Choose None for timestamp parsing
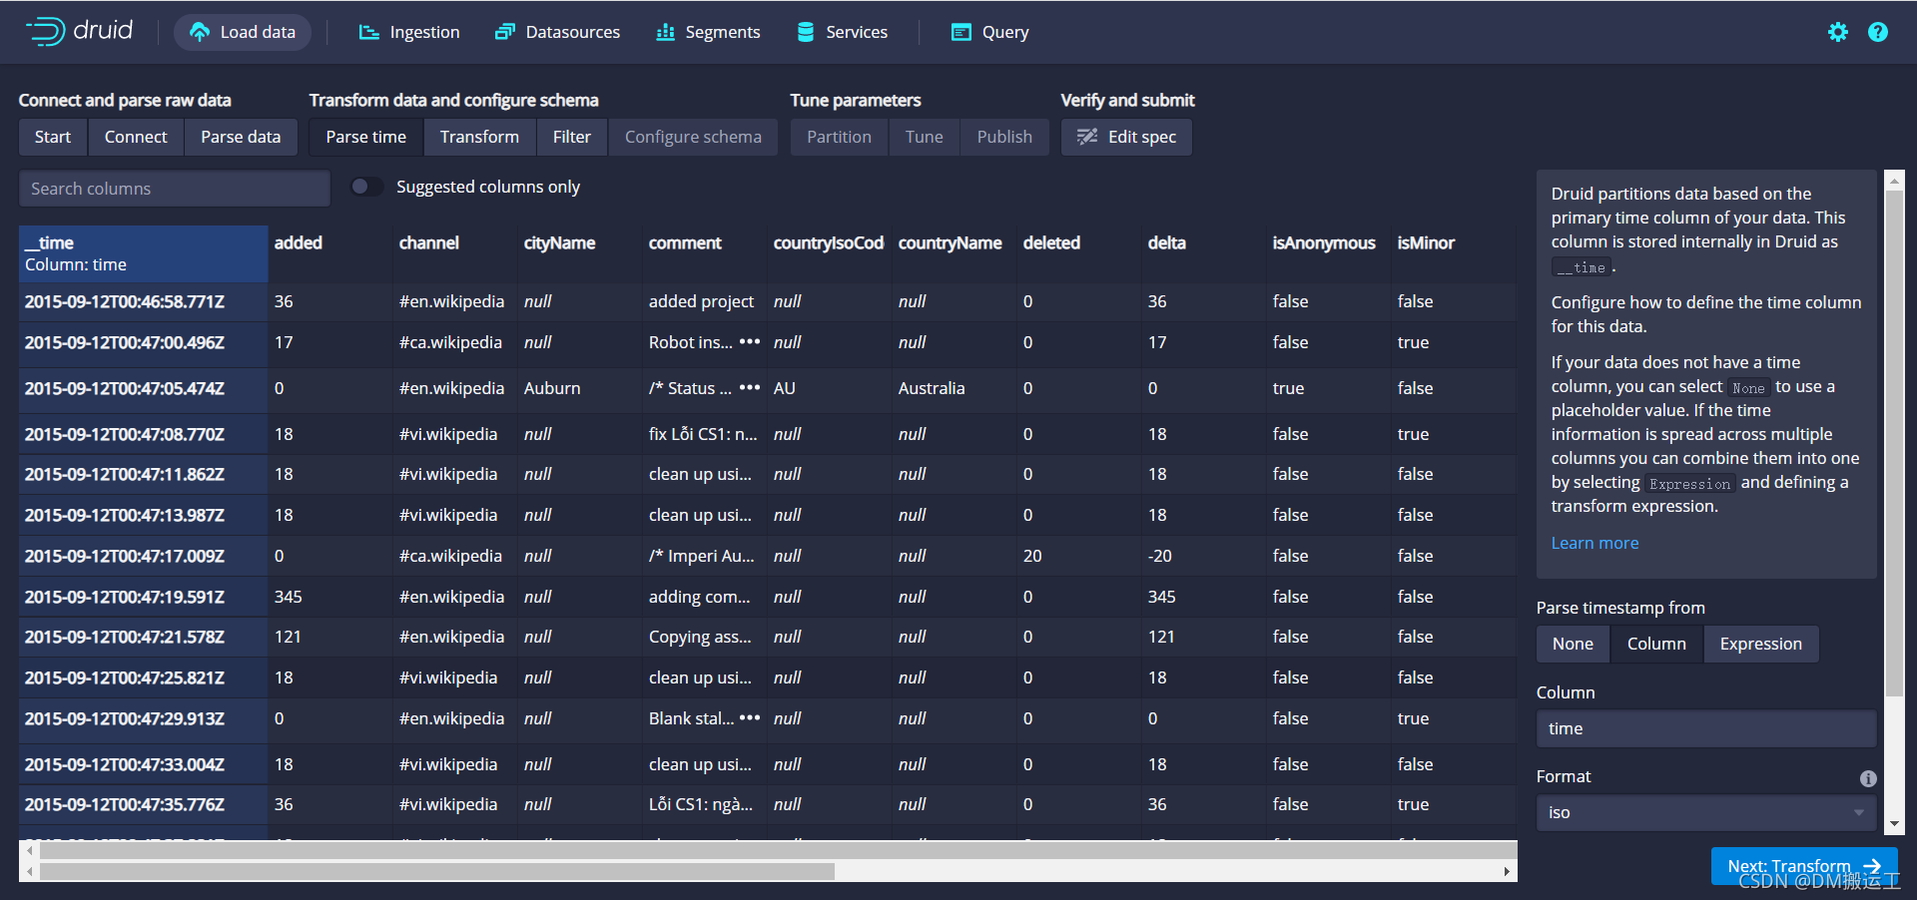 pyautogui.click(x=1573, y=644)
